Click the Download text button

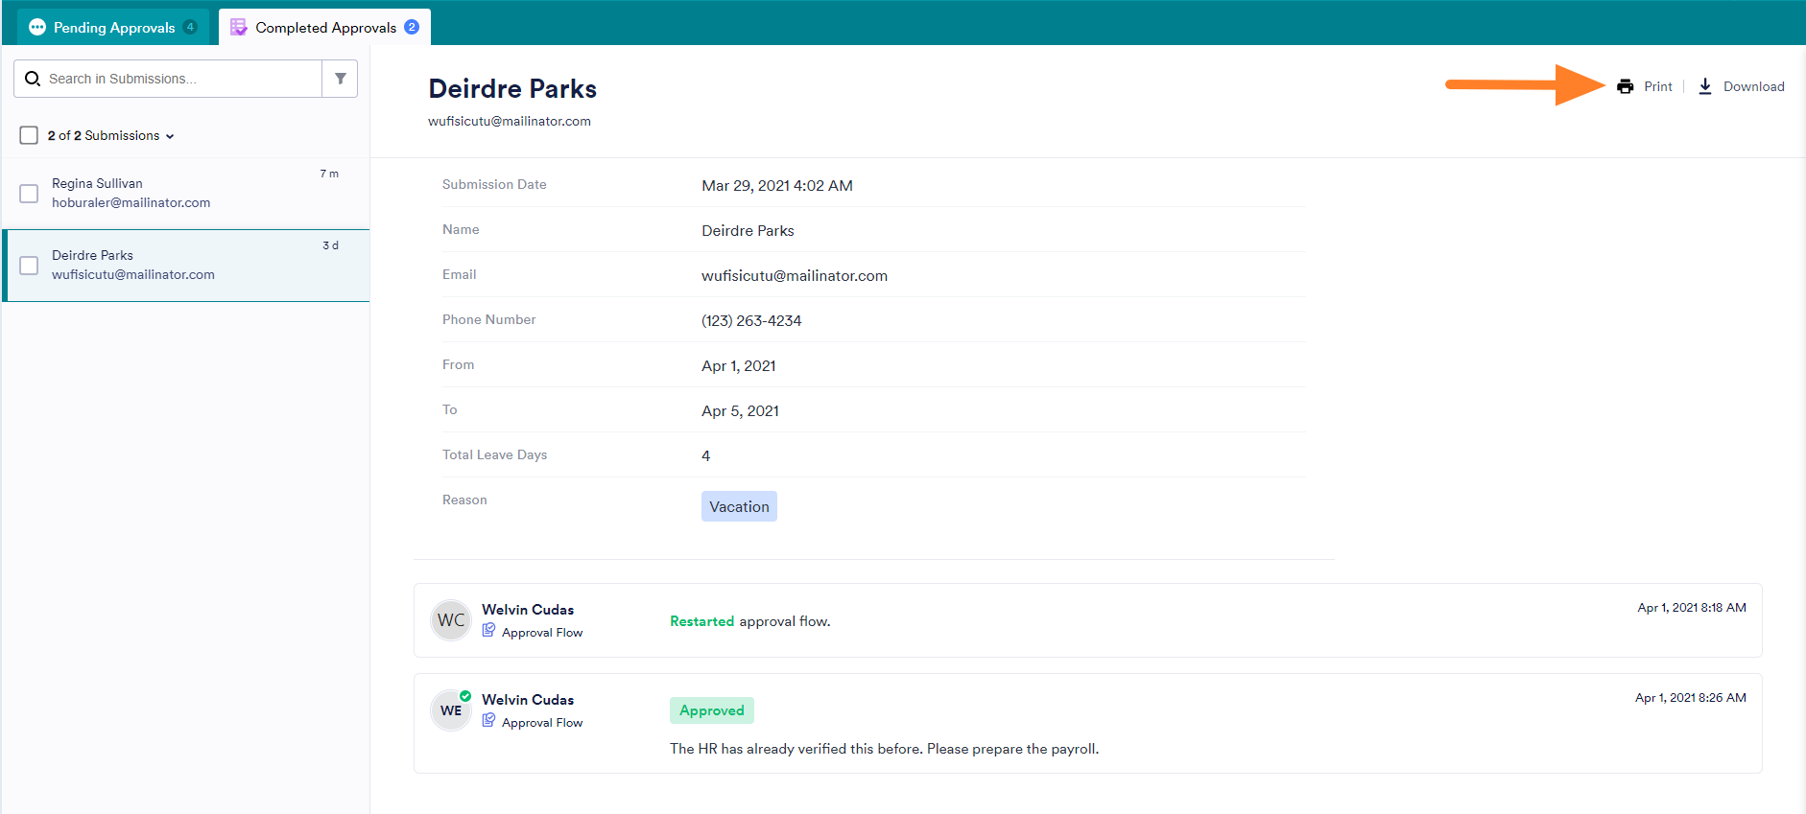(x=1753, y=86)
